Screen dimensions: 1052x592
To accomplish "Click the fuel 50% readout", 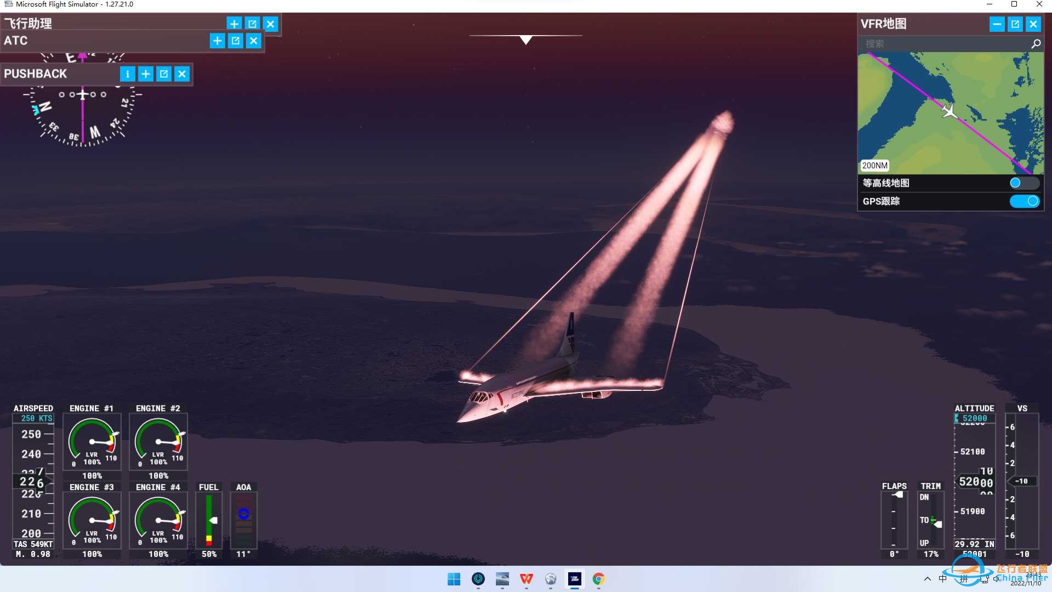I will tap(209, 554).
